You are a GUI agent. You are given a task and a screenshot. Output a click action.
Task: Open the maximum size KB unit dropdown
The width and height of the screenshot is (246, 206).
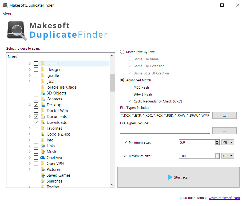tap(228, 156)
